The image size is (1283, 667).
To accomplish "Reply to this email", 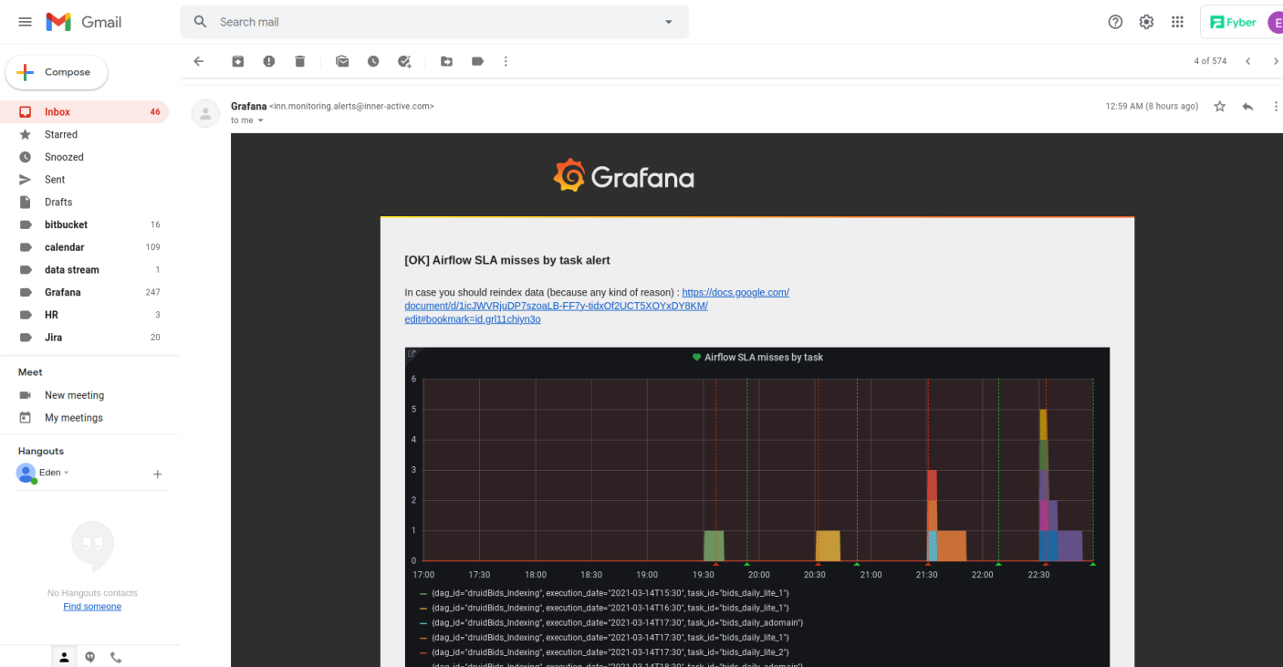I will [1247, 107].
